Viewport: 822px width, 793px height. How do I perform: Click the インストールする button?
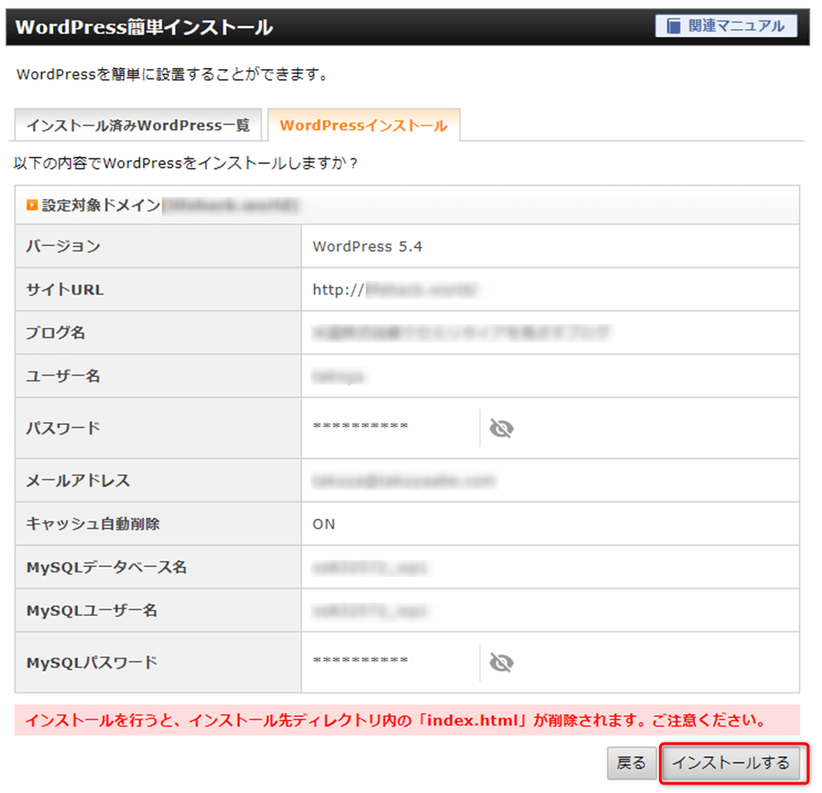731,763
